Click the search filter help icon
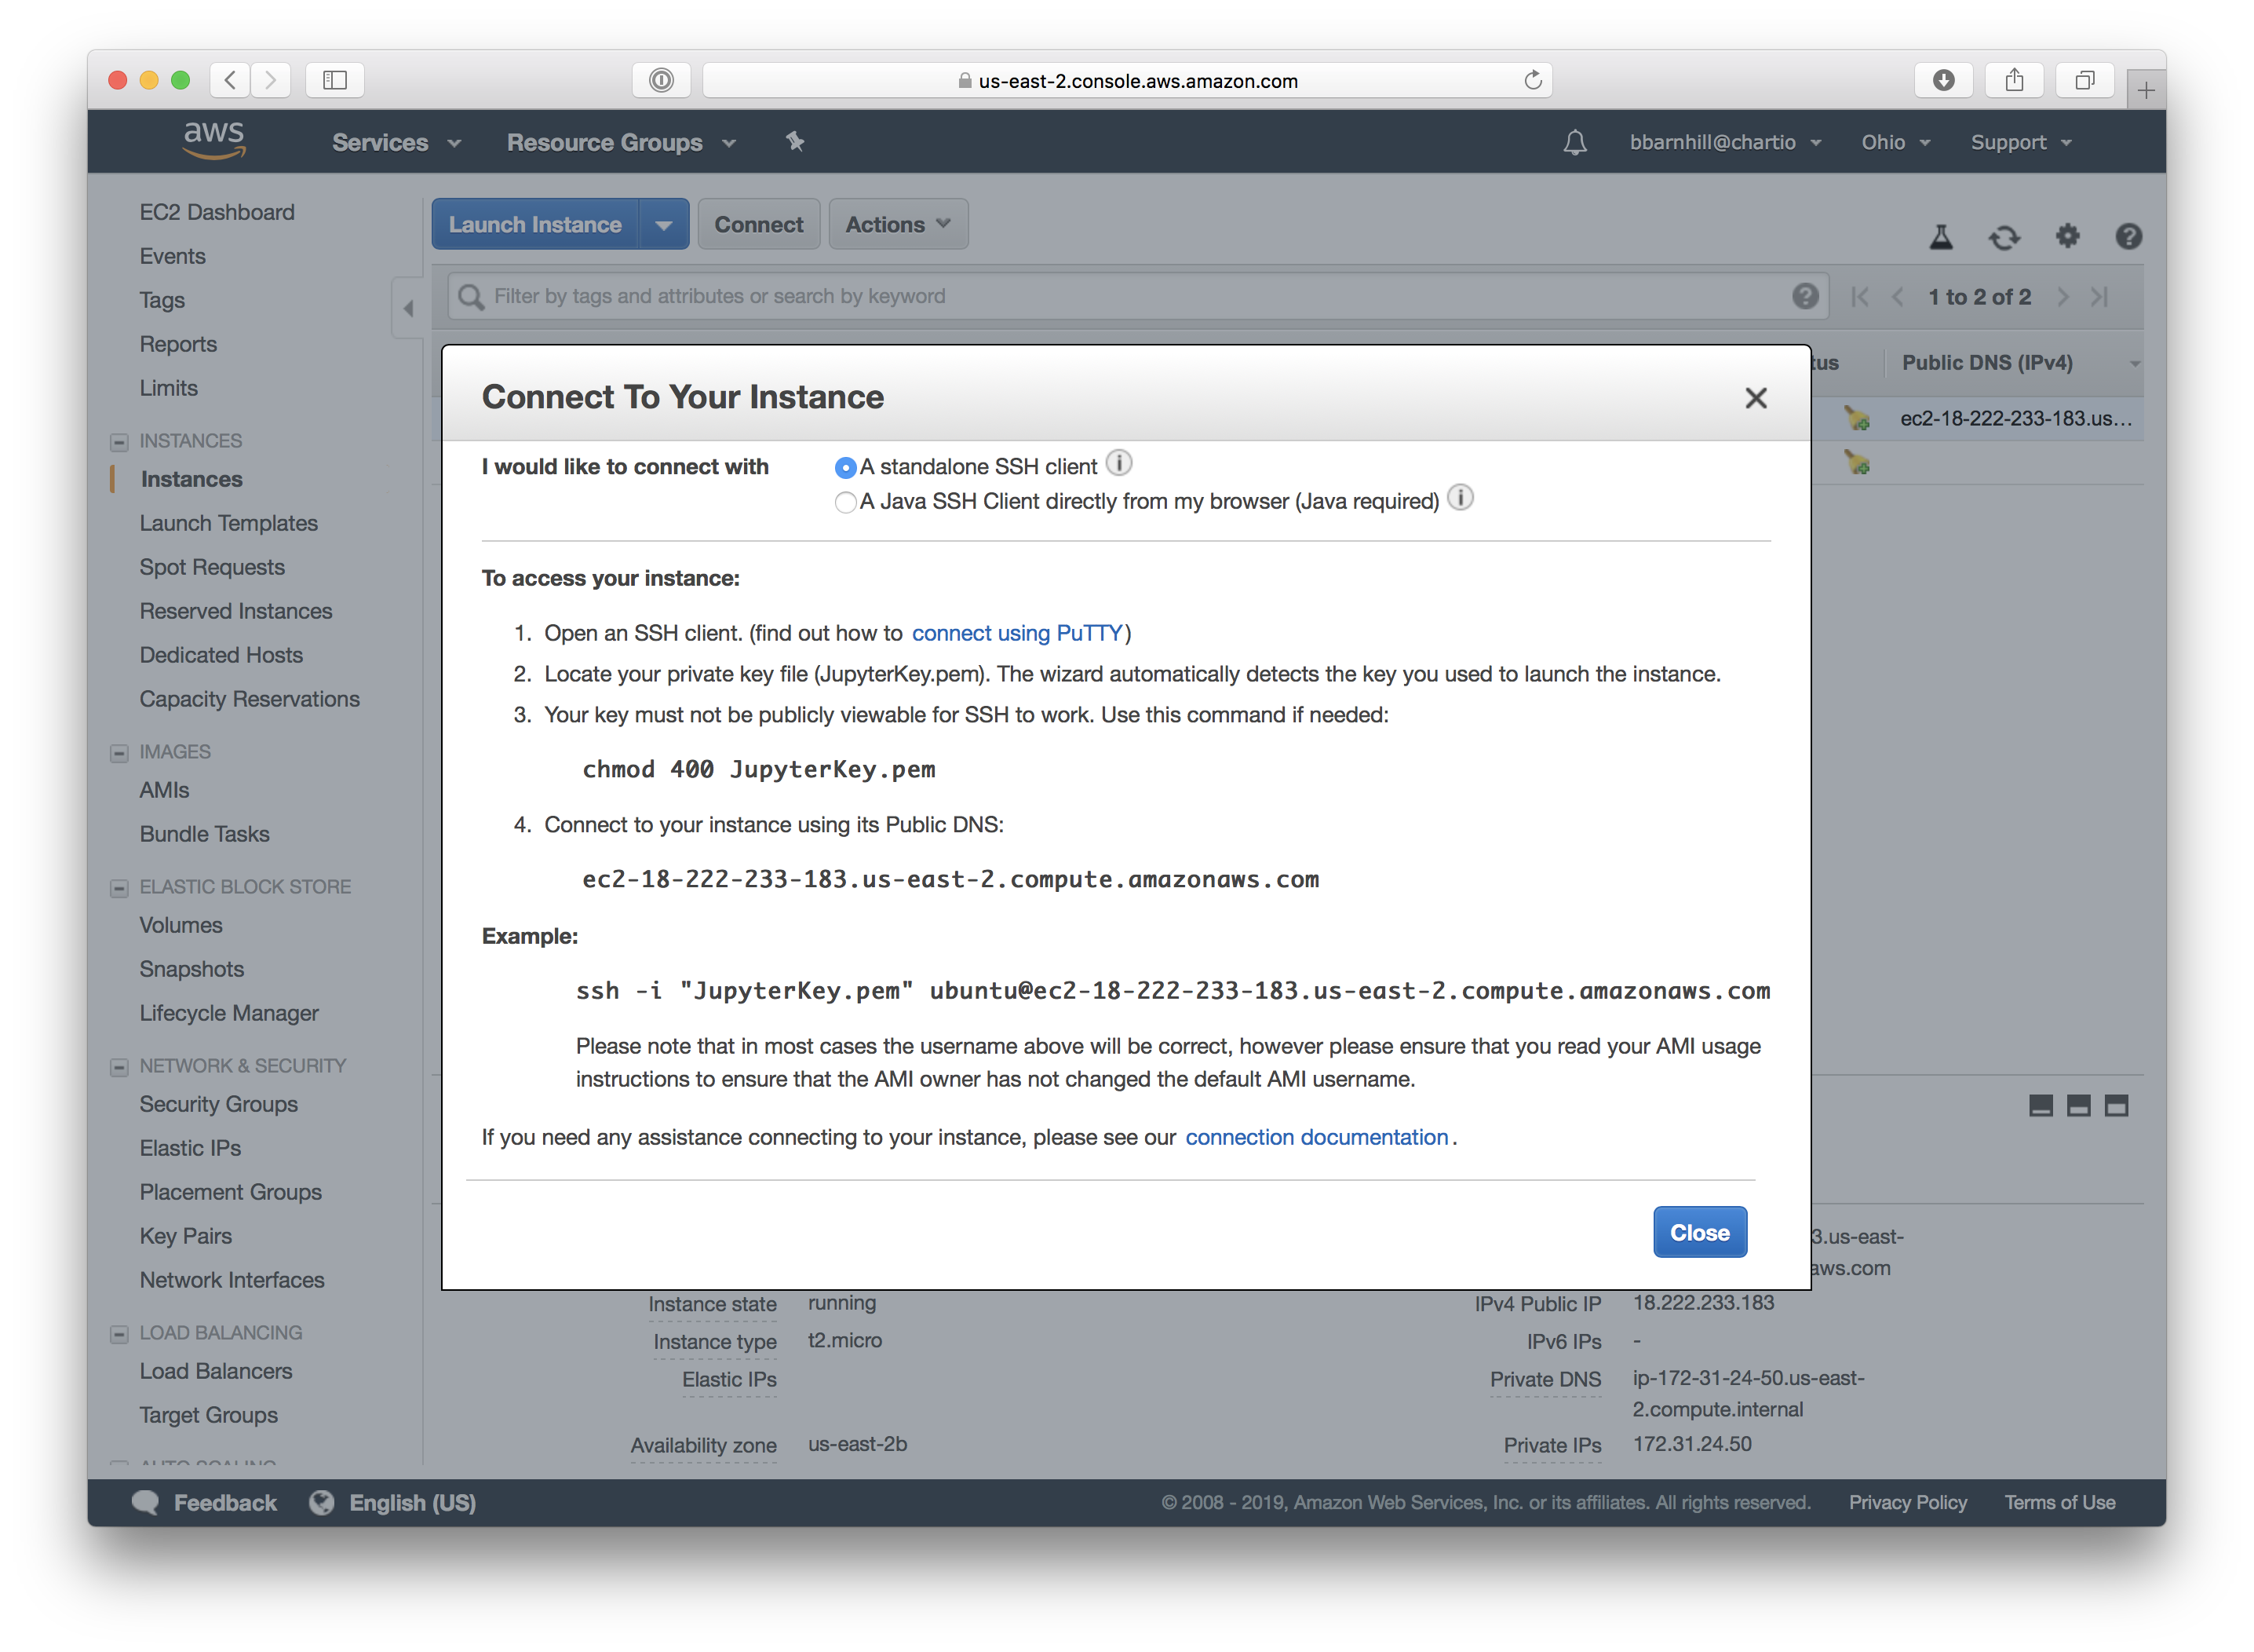This screenshot has height=1652, width=2254. tap(1804, 296)
